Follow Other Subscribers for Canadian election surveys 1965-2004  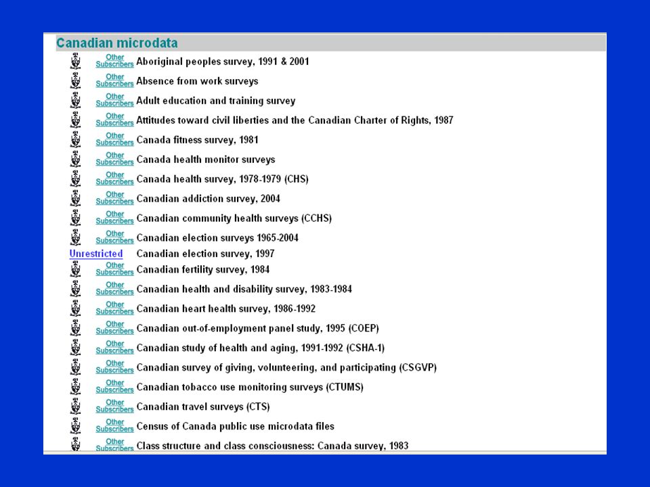(x=115, y=237)
